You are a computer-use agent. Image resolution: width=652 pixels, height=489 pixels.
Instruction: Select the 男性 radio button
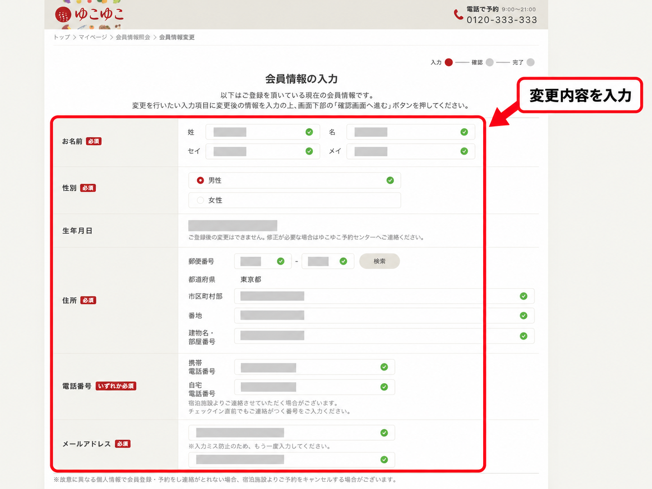(200, 181)
